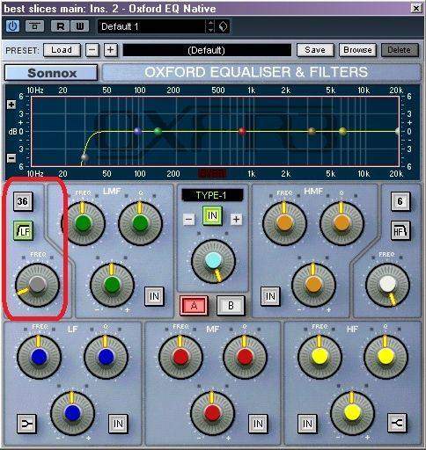Click the Delete preset button

click(400, 50)
